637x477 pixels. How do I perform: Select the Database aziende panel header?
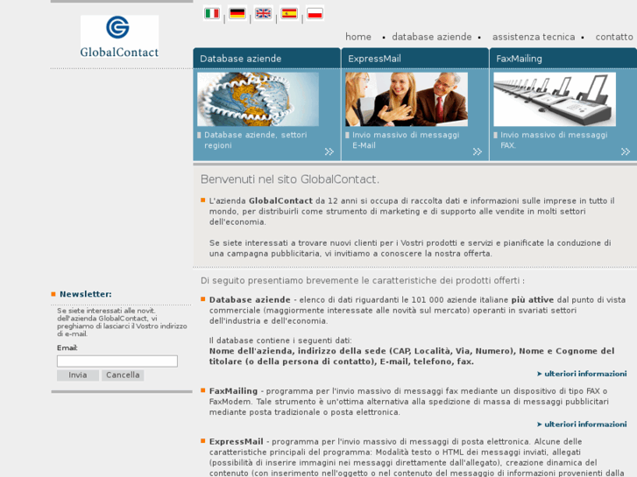click(x=267, y=59)
